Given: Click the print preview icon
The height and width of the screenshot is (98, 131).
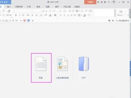Looking at the screenshot, I should pos(10,21).
